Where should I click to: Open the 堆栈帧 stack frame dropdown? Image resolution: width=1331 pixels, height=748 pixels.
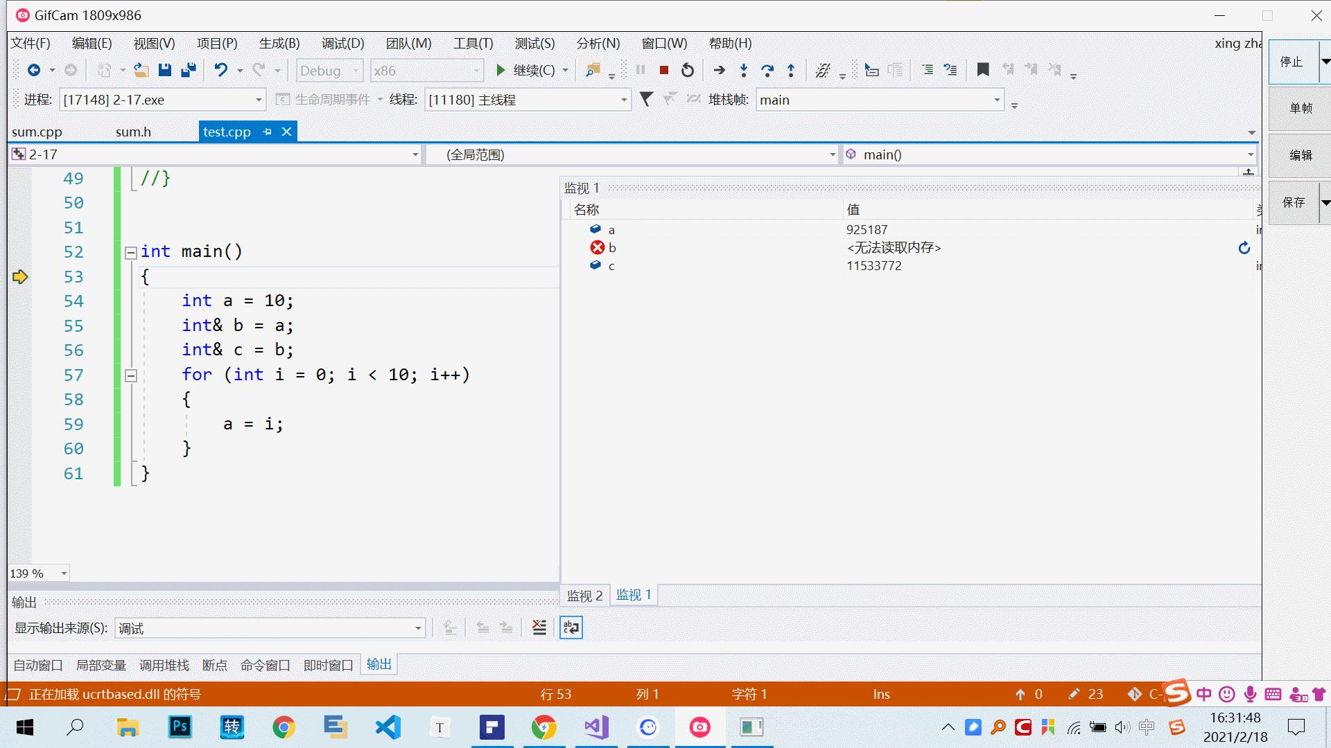tap(997, 100)
